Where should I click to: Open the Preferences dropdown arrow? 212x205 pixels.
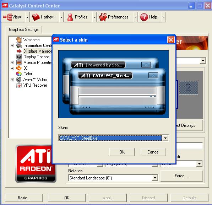(136, 17)
